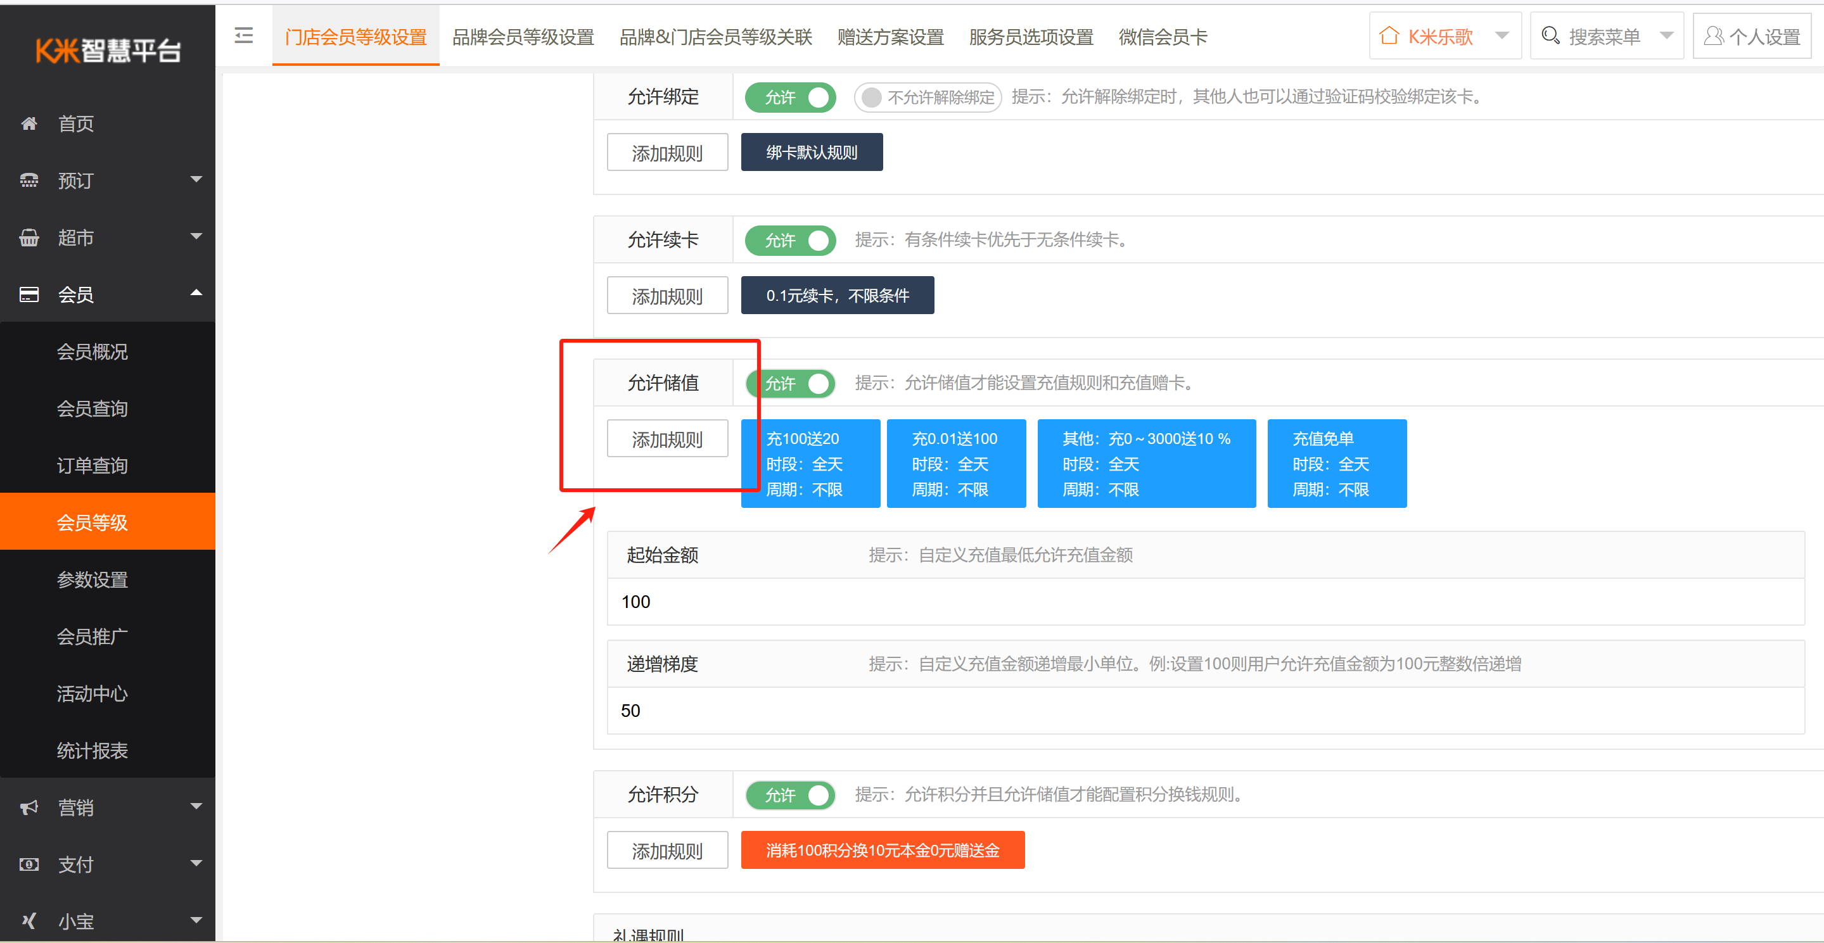Click the 绑卡默认规则 button

[x=812, y=152]
